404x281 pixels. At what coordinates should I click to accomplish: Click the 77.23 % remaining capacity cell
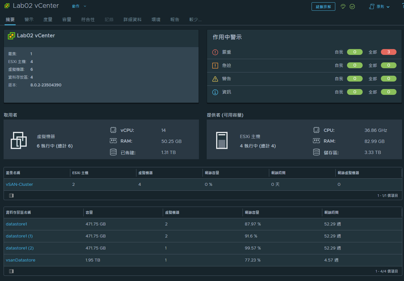[x=253, y=260]
